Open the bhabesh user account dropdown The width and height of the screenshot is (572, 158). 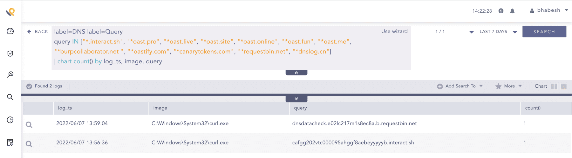pyautogui.click(x=549, y=10)
